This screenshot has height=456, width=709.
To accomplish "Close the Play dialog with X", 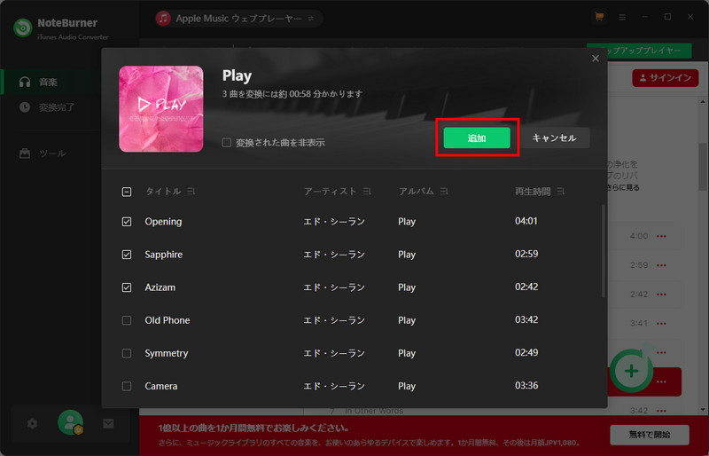I will [595, 59].
